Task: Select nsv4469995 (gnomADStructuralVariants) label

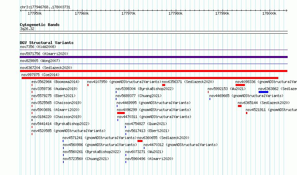Action: tap(154, 103)
